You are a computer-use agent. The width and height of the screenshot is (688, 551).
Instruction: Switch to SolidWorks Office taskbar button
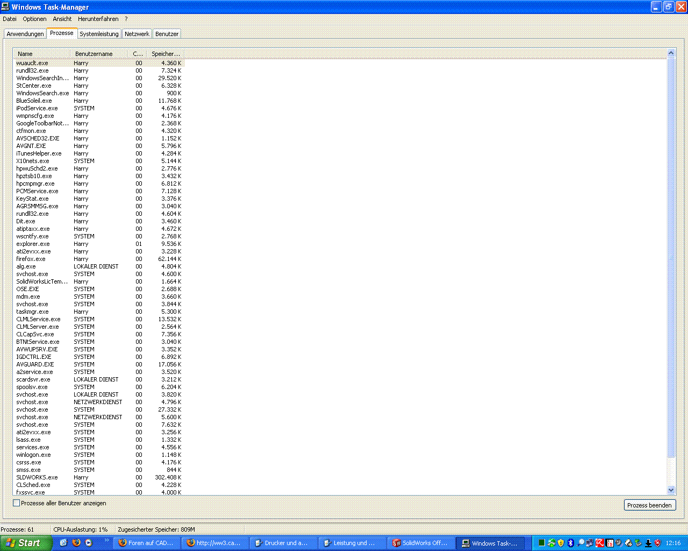click(x=420, y=543)
